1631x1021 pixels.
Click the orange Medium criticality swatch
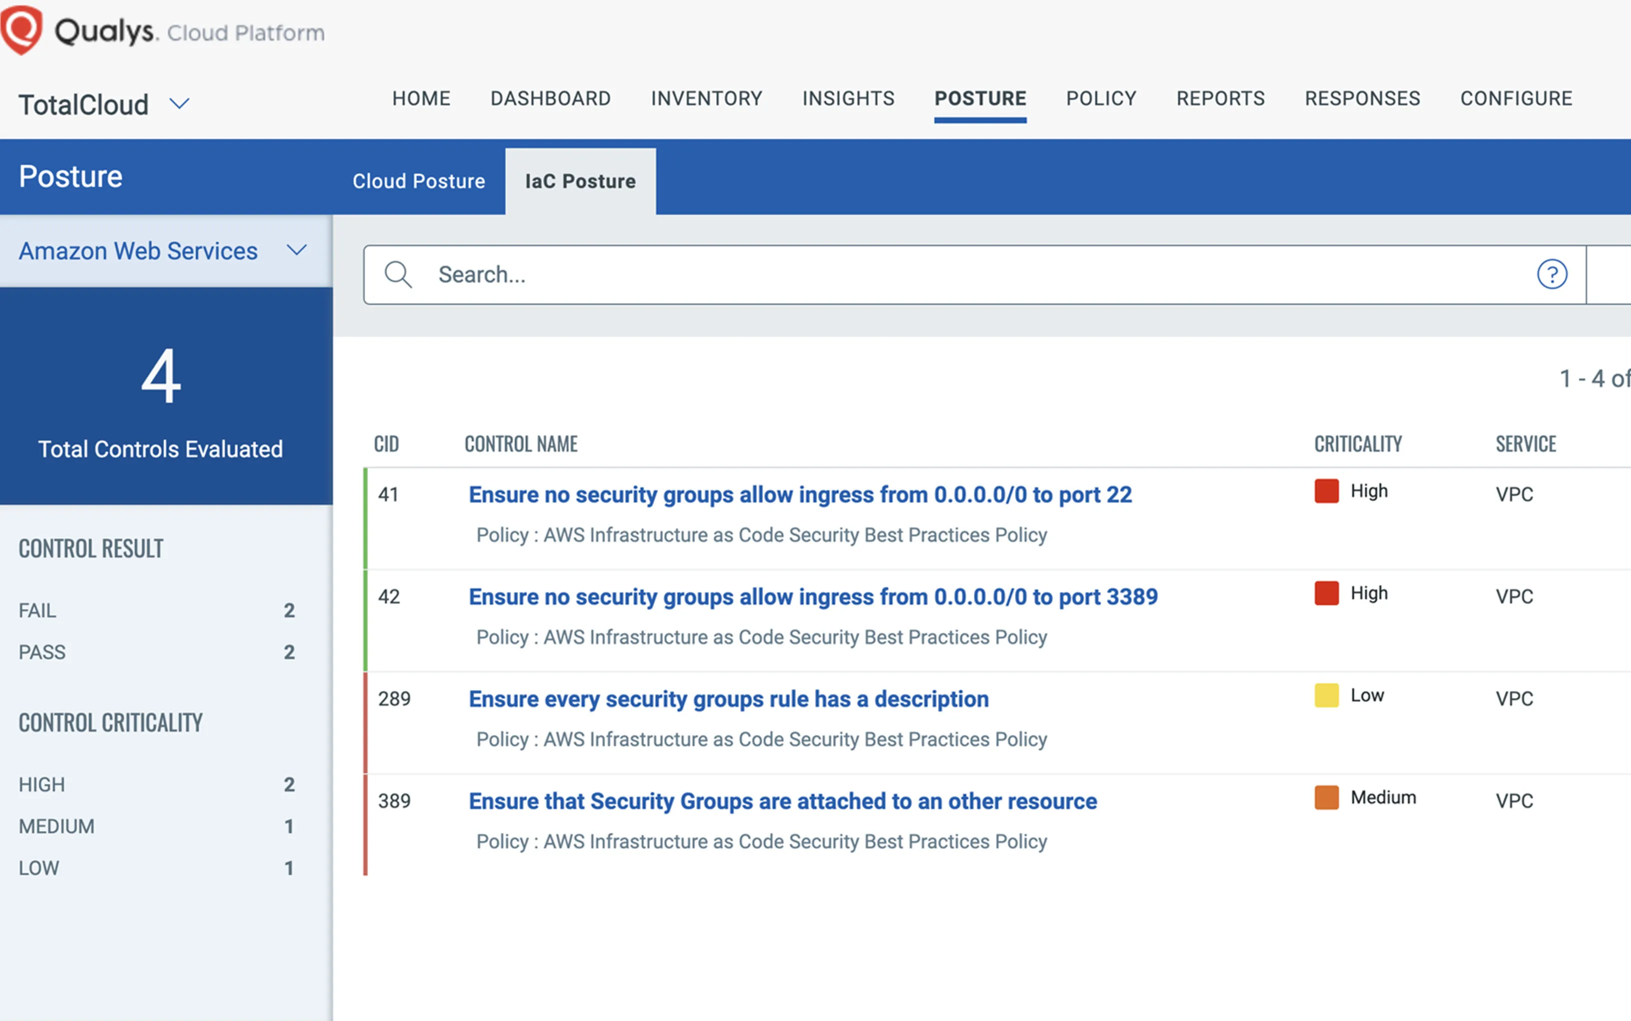click(x=1326, y=798)
